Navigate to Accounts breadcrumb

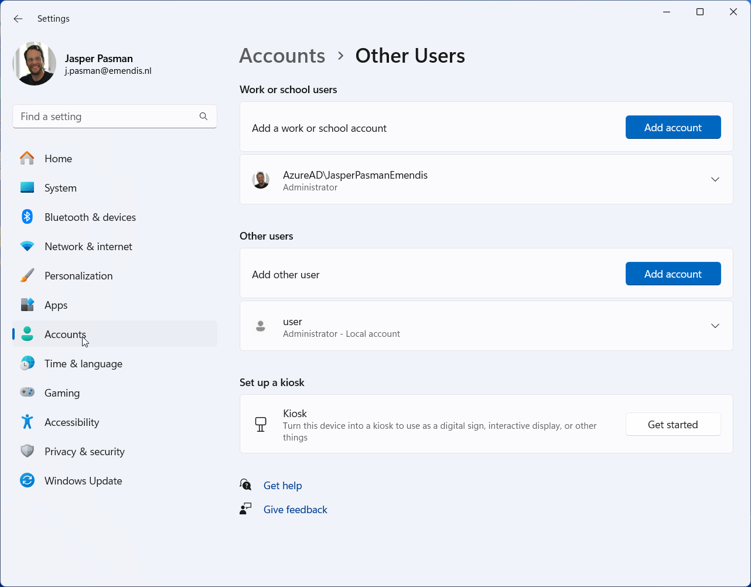coord(282,56)
